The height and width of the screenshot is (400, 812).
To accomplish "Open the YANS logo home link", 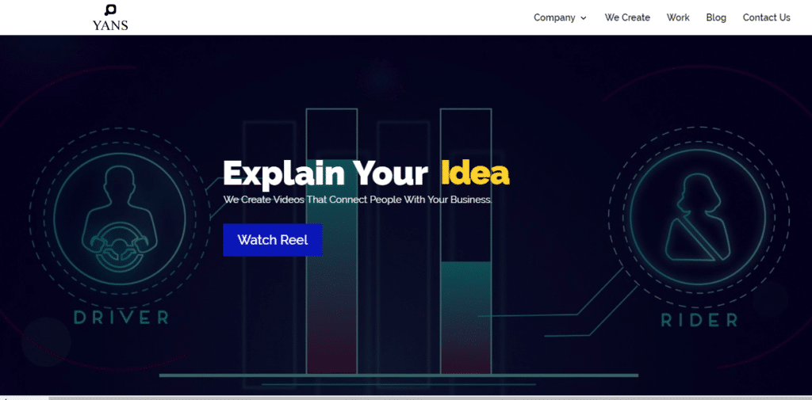I will 110,17.
